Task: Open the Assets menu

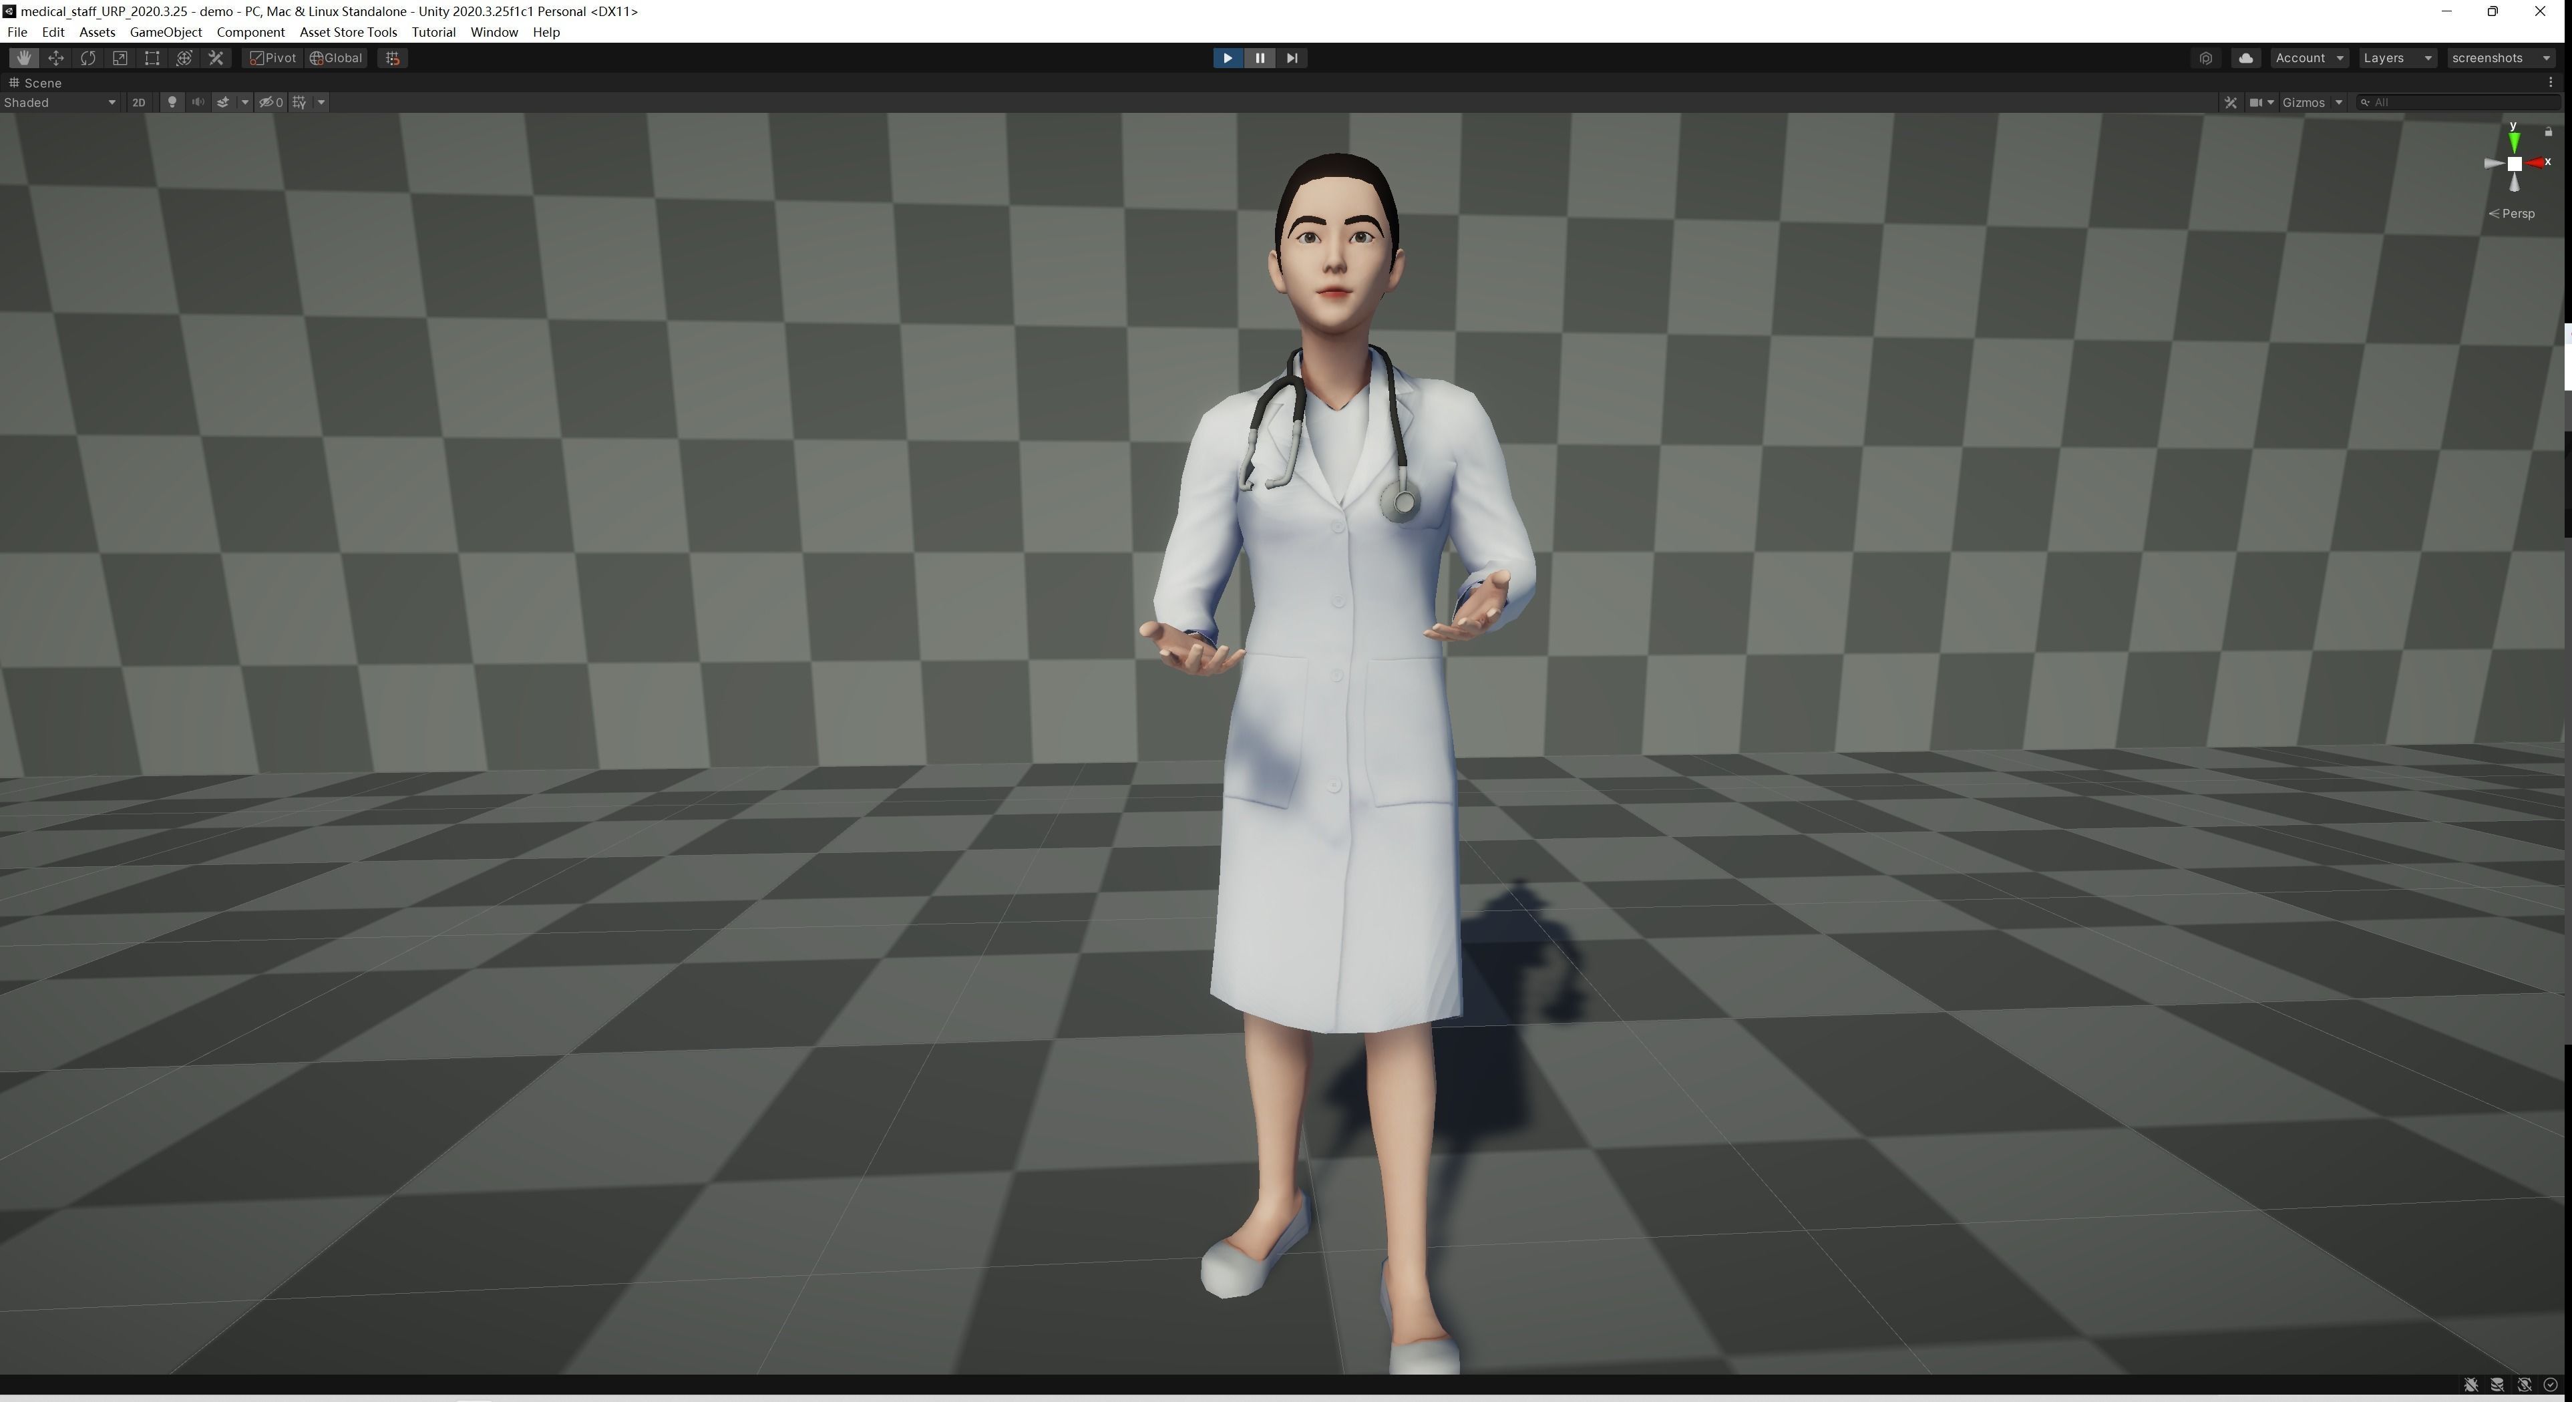Action: coord(97,32)
